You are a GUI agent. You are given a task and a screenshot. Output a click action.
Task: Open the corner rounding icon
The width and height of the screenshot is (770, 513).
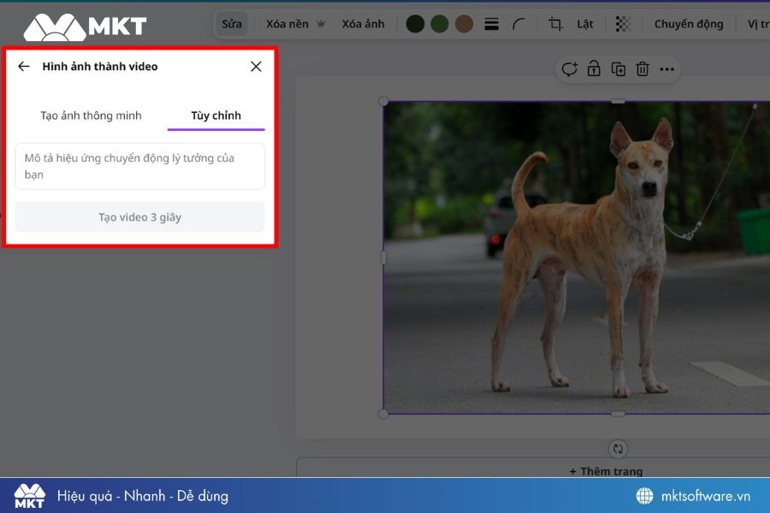[x=518, y=24]
